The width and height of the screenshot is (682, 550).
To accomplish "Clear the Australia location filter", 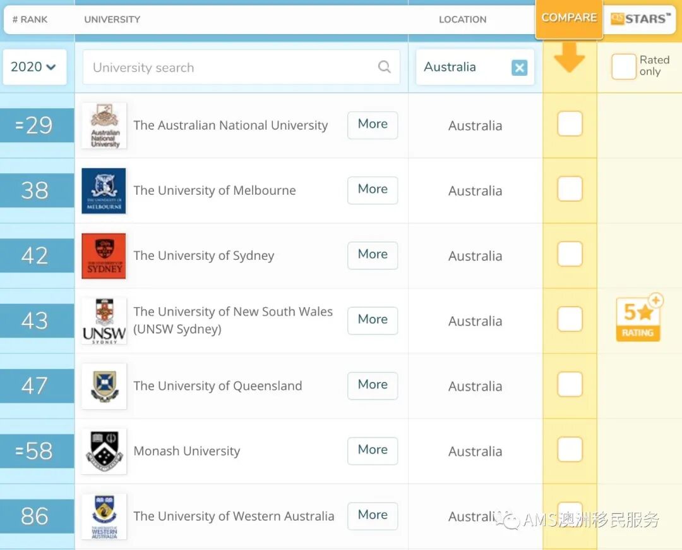I will click(x=519, y=68).
